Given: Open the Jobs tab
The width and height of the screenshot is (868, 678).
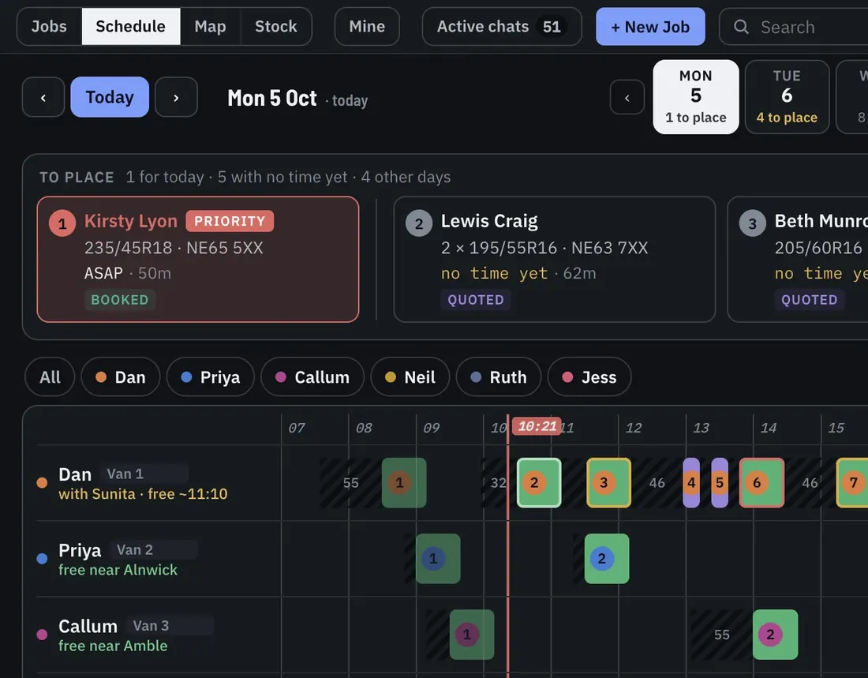Looking at the screenshot, I should (x=49, y=27).
